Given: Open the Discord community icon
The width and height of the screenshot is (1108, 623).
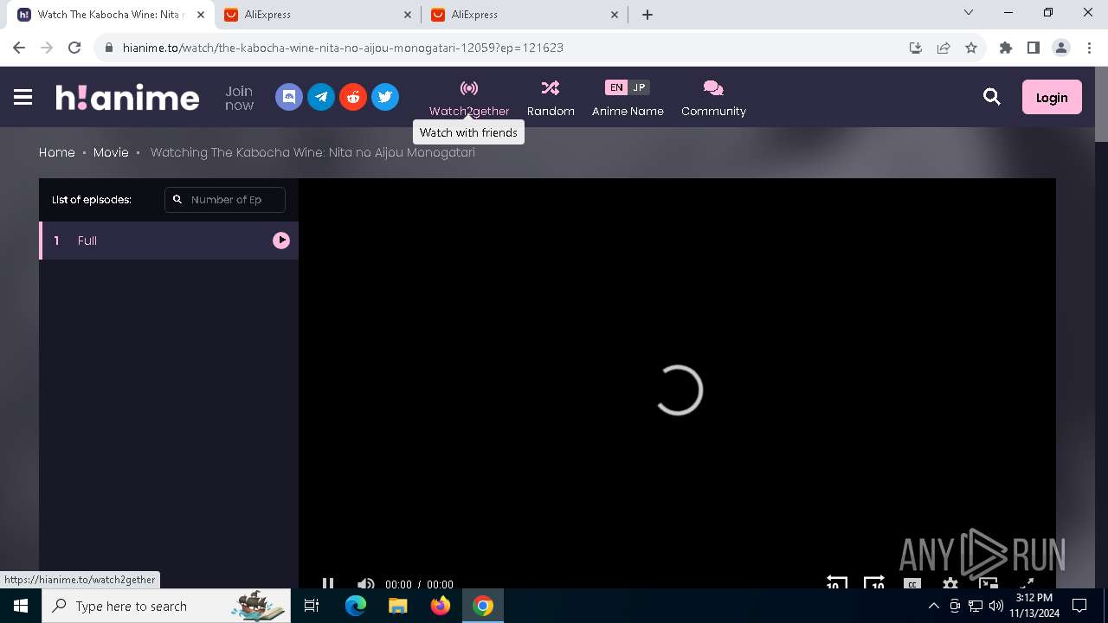Looking at the screenshot, I should (x=289, y=97).
